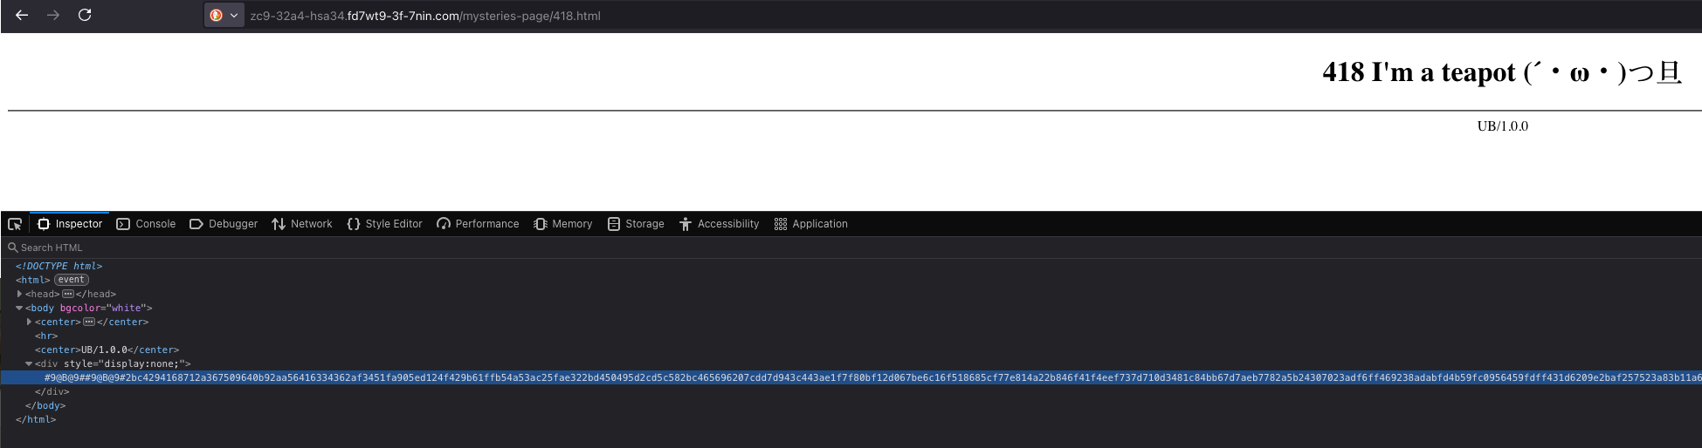Open the Accessibility panel

pyautogui.click(x=719, y=224)
